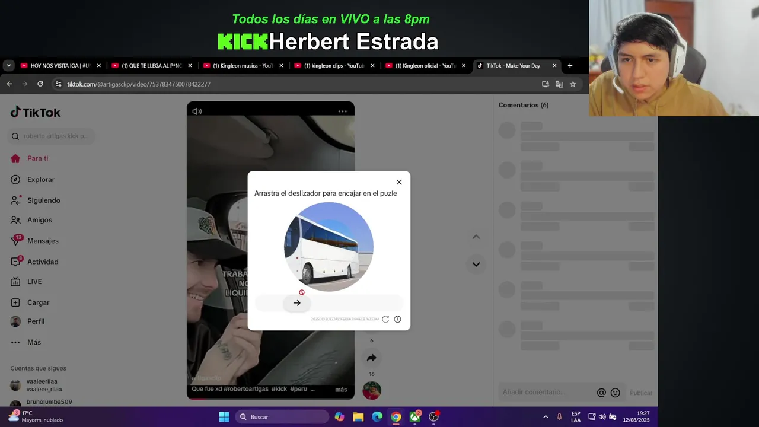Open the video three-dots options menu
The image size is (759, 427).
click(x=343, y=111)
